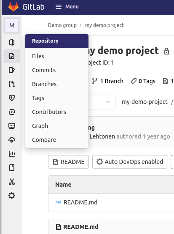
Task: Go to my demo project breadcrumb
Action: 104,25
